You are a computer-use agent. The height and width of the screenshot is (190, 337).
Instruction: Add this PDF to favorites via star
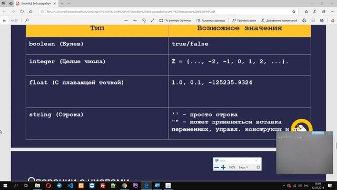pyautogui.click(x=294, y=12)
